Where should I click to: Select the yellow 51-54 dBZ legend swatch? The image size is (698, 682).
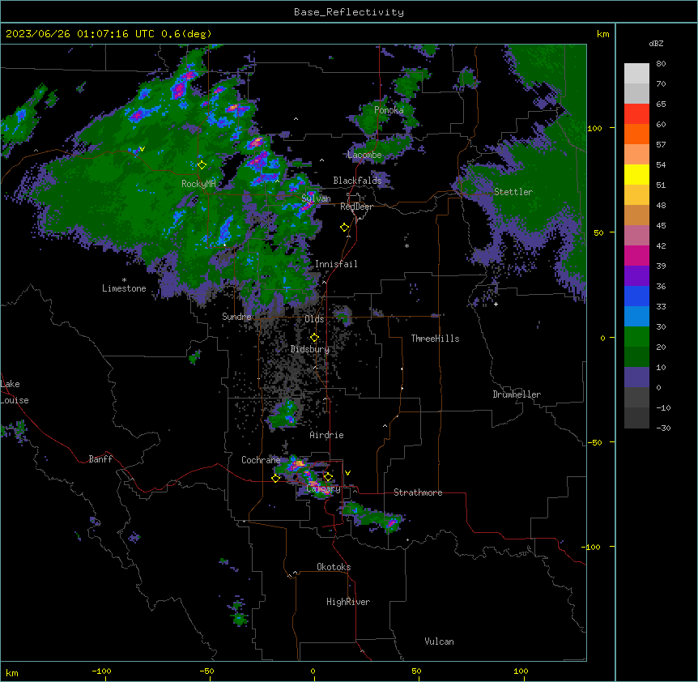click(x=636, y=174)
